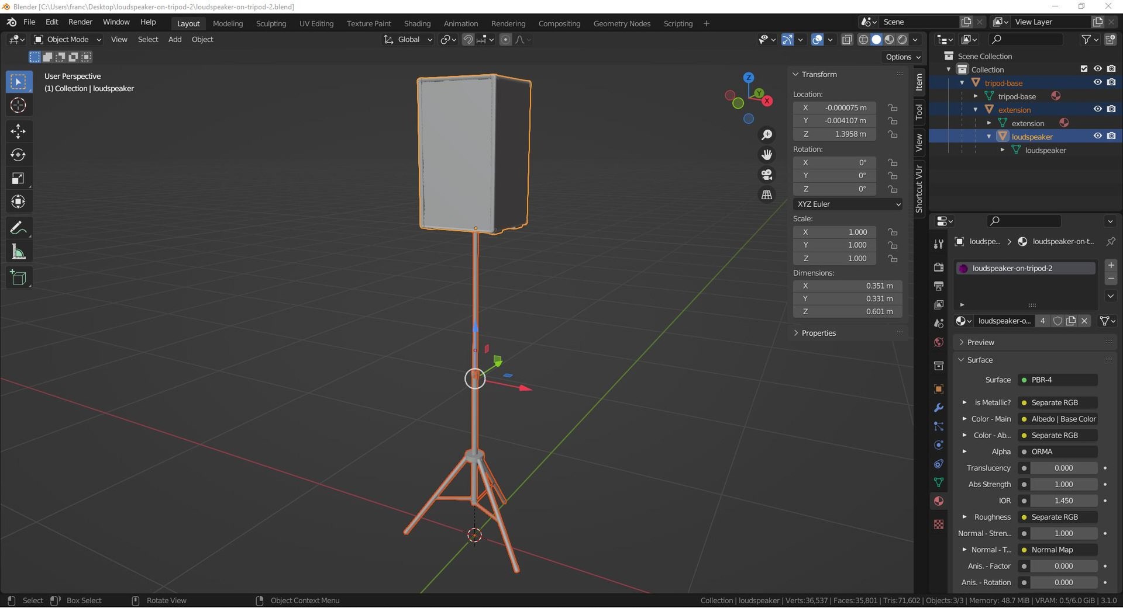Select the Add Cube tool

click(x=18, y=278)
